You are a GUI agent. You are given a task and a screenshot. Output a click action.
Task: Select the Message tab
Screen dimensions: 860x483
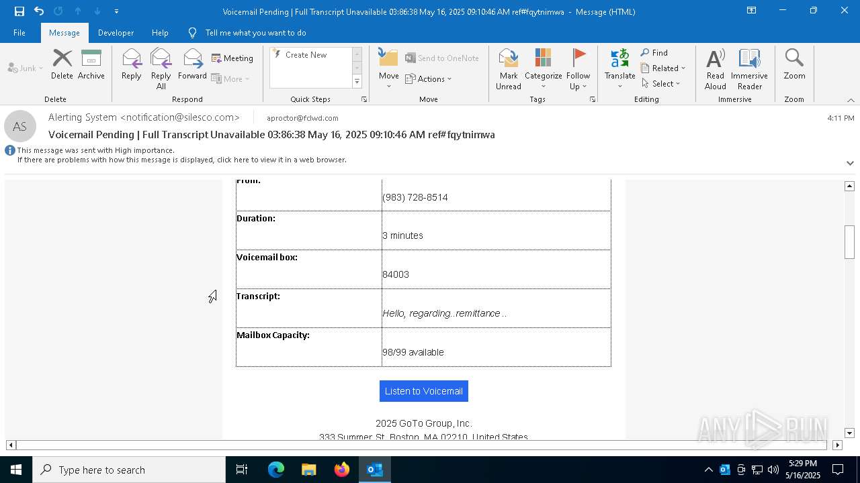coord(64,33)
